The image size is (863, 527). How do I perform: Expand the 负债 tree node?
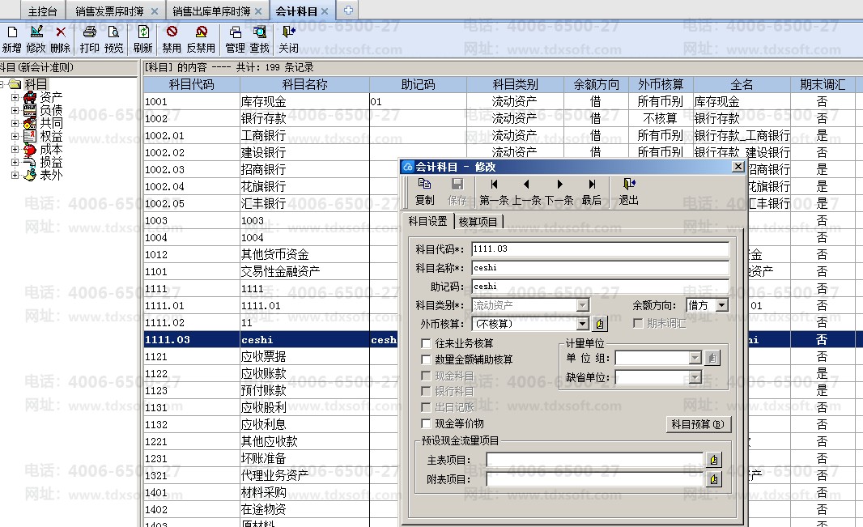point(15,110)
